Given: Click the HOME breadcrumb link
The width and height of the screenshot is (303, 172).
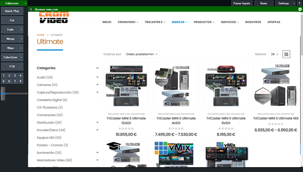Looking at the screenshot, I should coord(40,35).
